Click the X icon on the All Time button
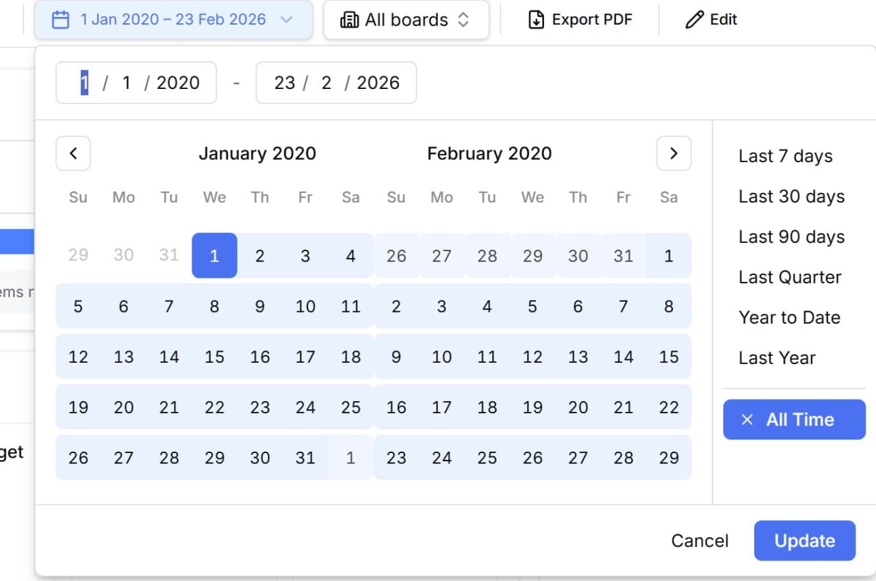Viewport: 876px width, 581px height. tap(747, 419)
